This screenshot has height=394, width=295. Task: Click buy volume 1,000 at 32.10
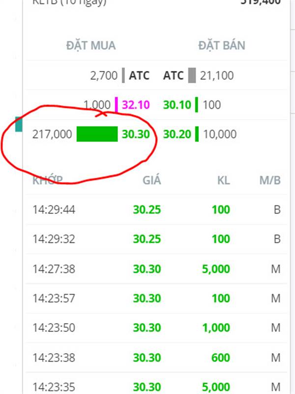pyautogui.click(x=97, y=104)
